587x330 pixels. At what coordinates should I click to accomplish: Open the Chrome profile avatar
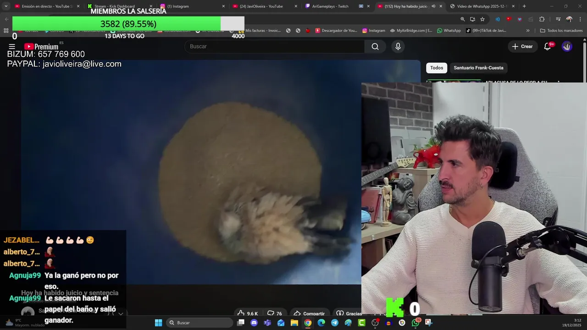[569, 19]
